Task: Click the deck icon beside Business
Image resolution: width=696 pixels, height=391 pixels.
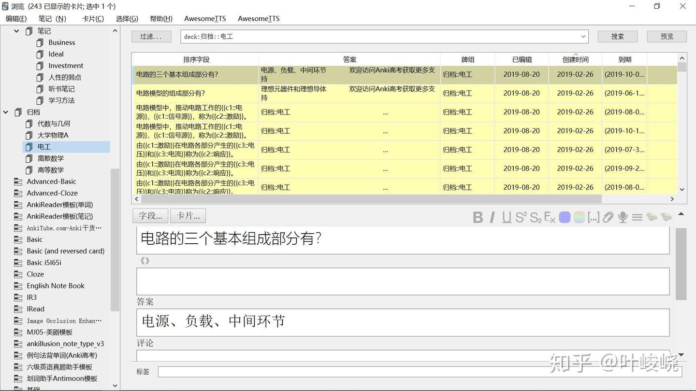Action: click(40, 42)
